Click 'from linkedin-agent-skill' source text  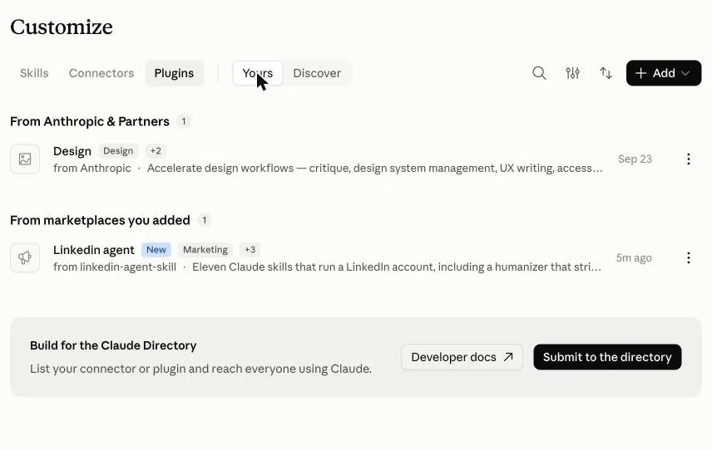tap(115, 267)
